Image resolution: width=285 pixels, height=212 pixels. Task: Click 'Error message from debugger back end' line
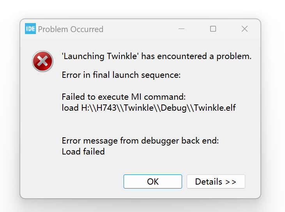[140, 140]
